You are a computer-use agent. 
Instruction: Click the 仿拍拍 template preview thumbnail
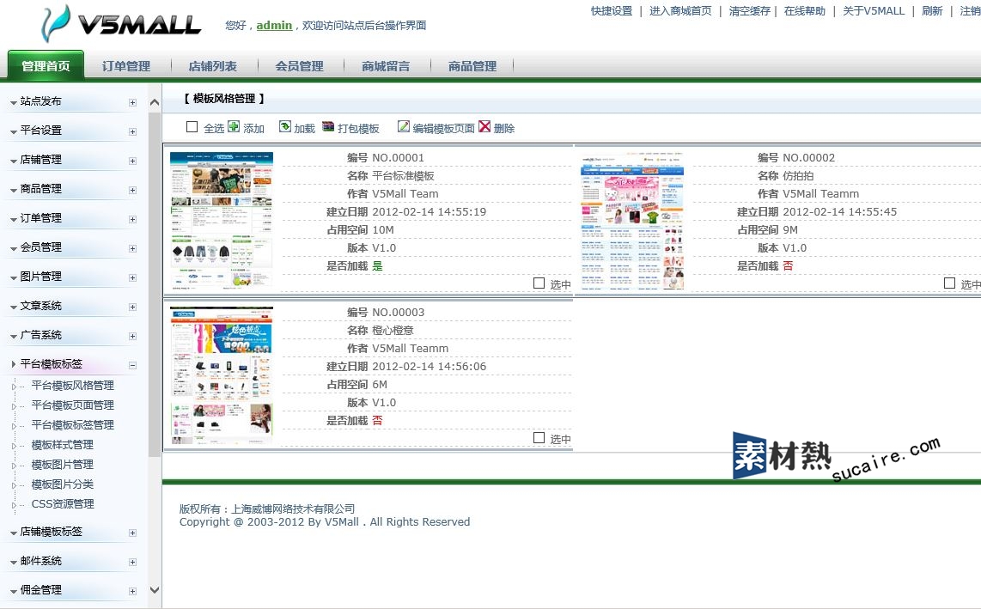pos(632,221)
